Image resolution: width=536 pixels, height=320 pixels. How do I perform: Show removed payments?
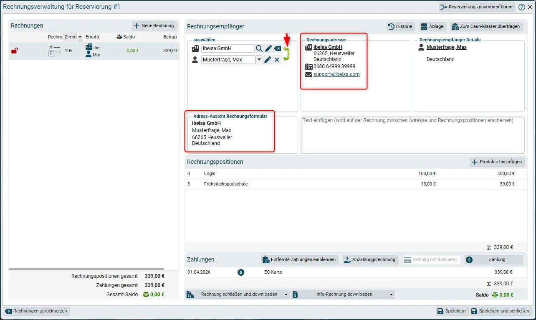[x=299, y=260]
